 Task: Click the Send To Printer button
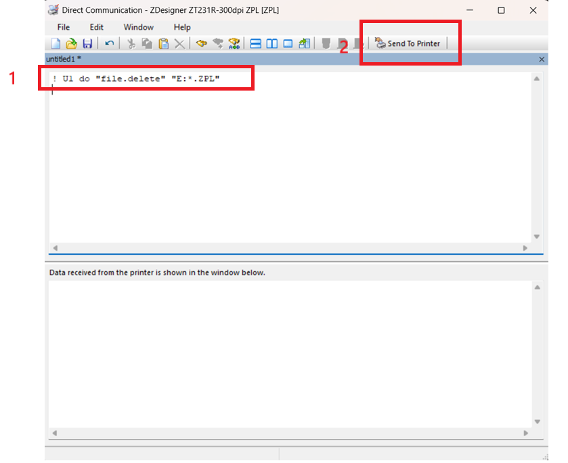(408, 43)
